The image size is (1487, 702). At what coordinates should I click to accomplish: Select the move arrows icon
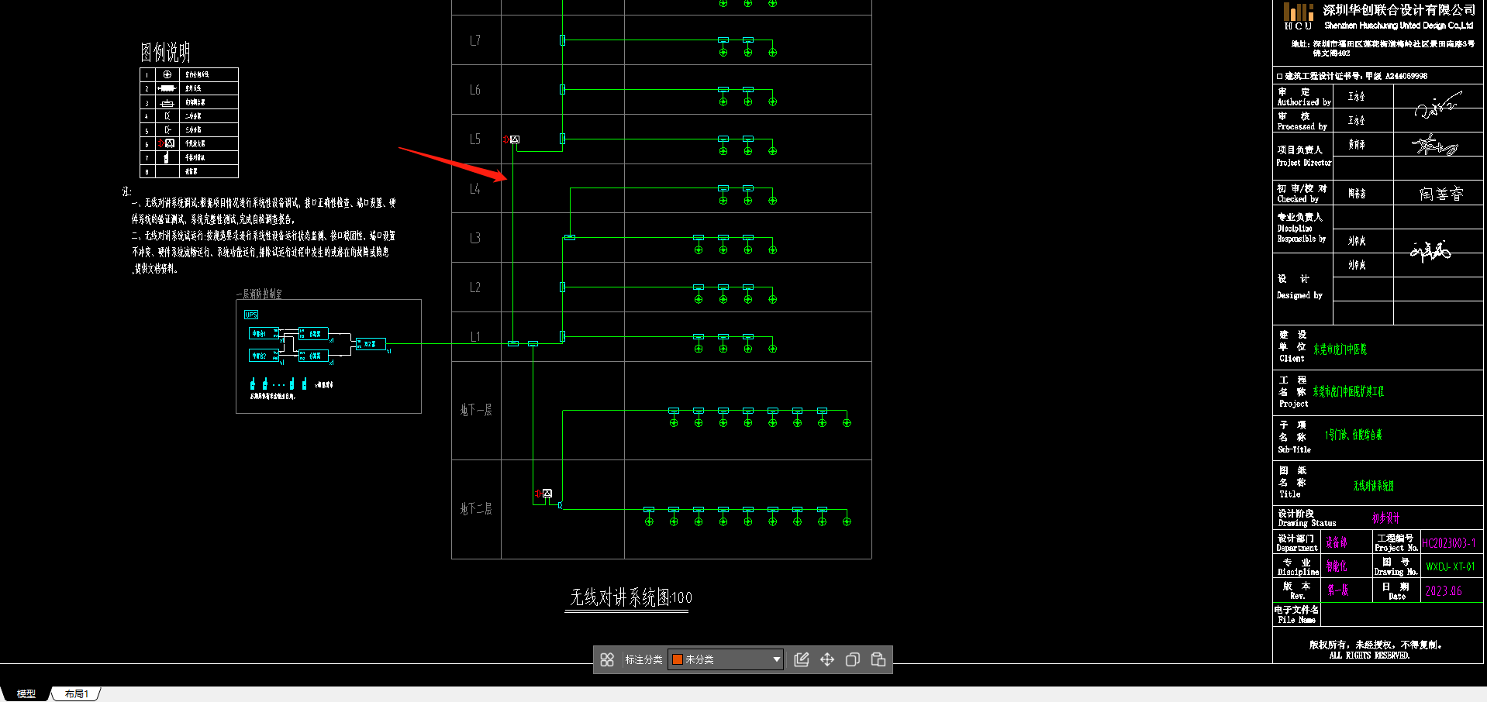coord(827,659)
